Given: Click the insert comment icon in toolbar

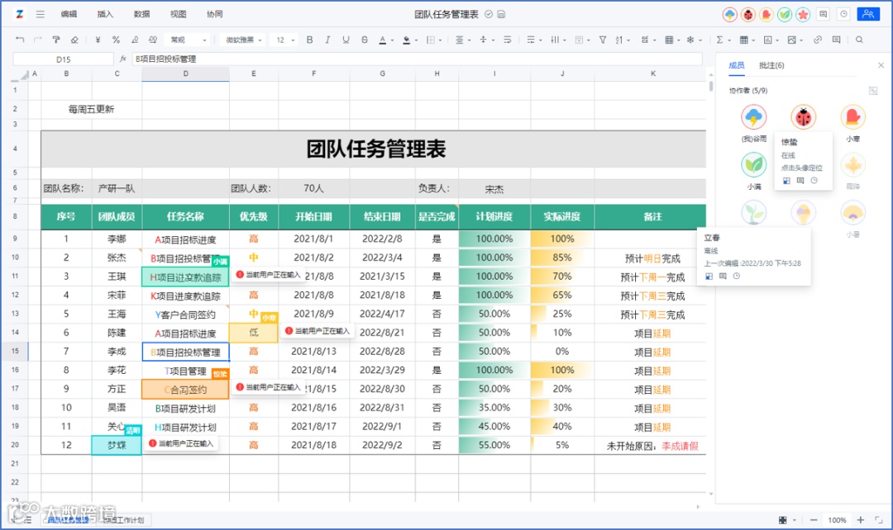Looking at the screenshot, I should pyautogui.click(x=836, y=40).
